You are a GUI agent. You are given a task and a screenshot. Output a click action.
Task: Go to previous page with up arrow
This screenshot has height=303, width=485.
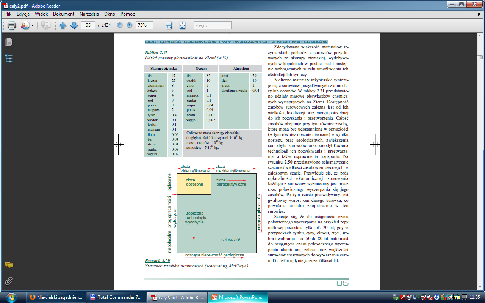63,25
